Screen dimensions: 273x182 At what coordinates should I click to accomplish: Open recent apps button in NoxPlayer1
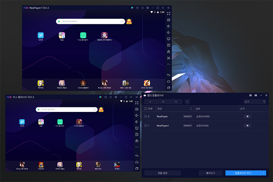click(169, 88)
